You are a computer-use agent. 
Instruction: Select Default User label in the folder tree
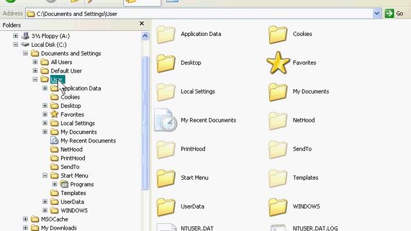[x=66, y=71]
